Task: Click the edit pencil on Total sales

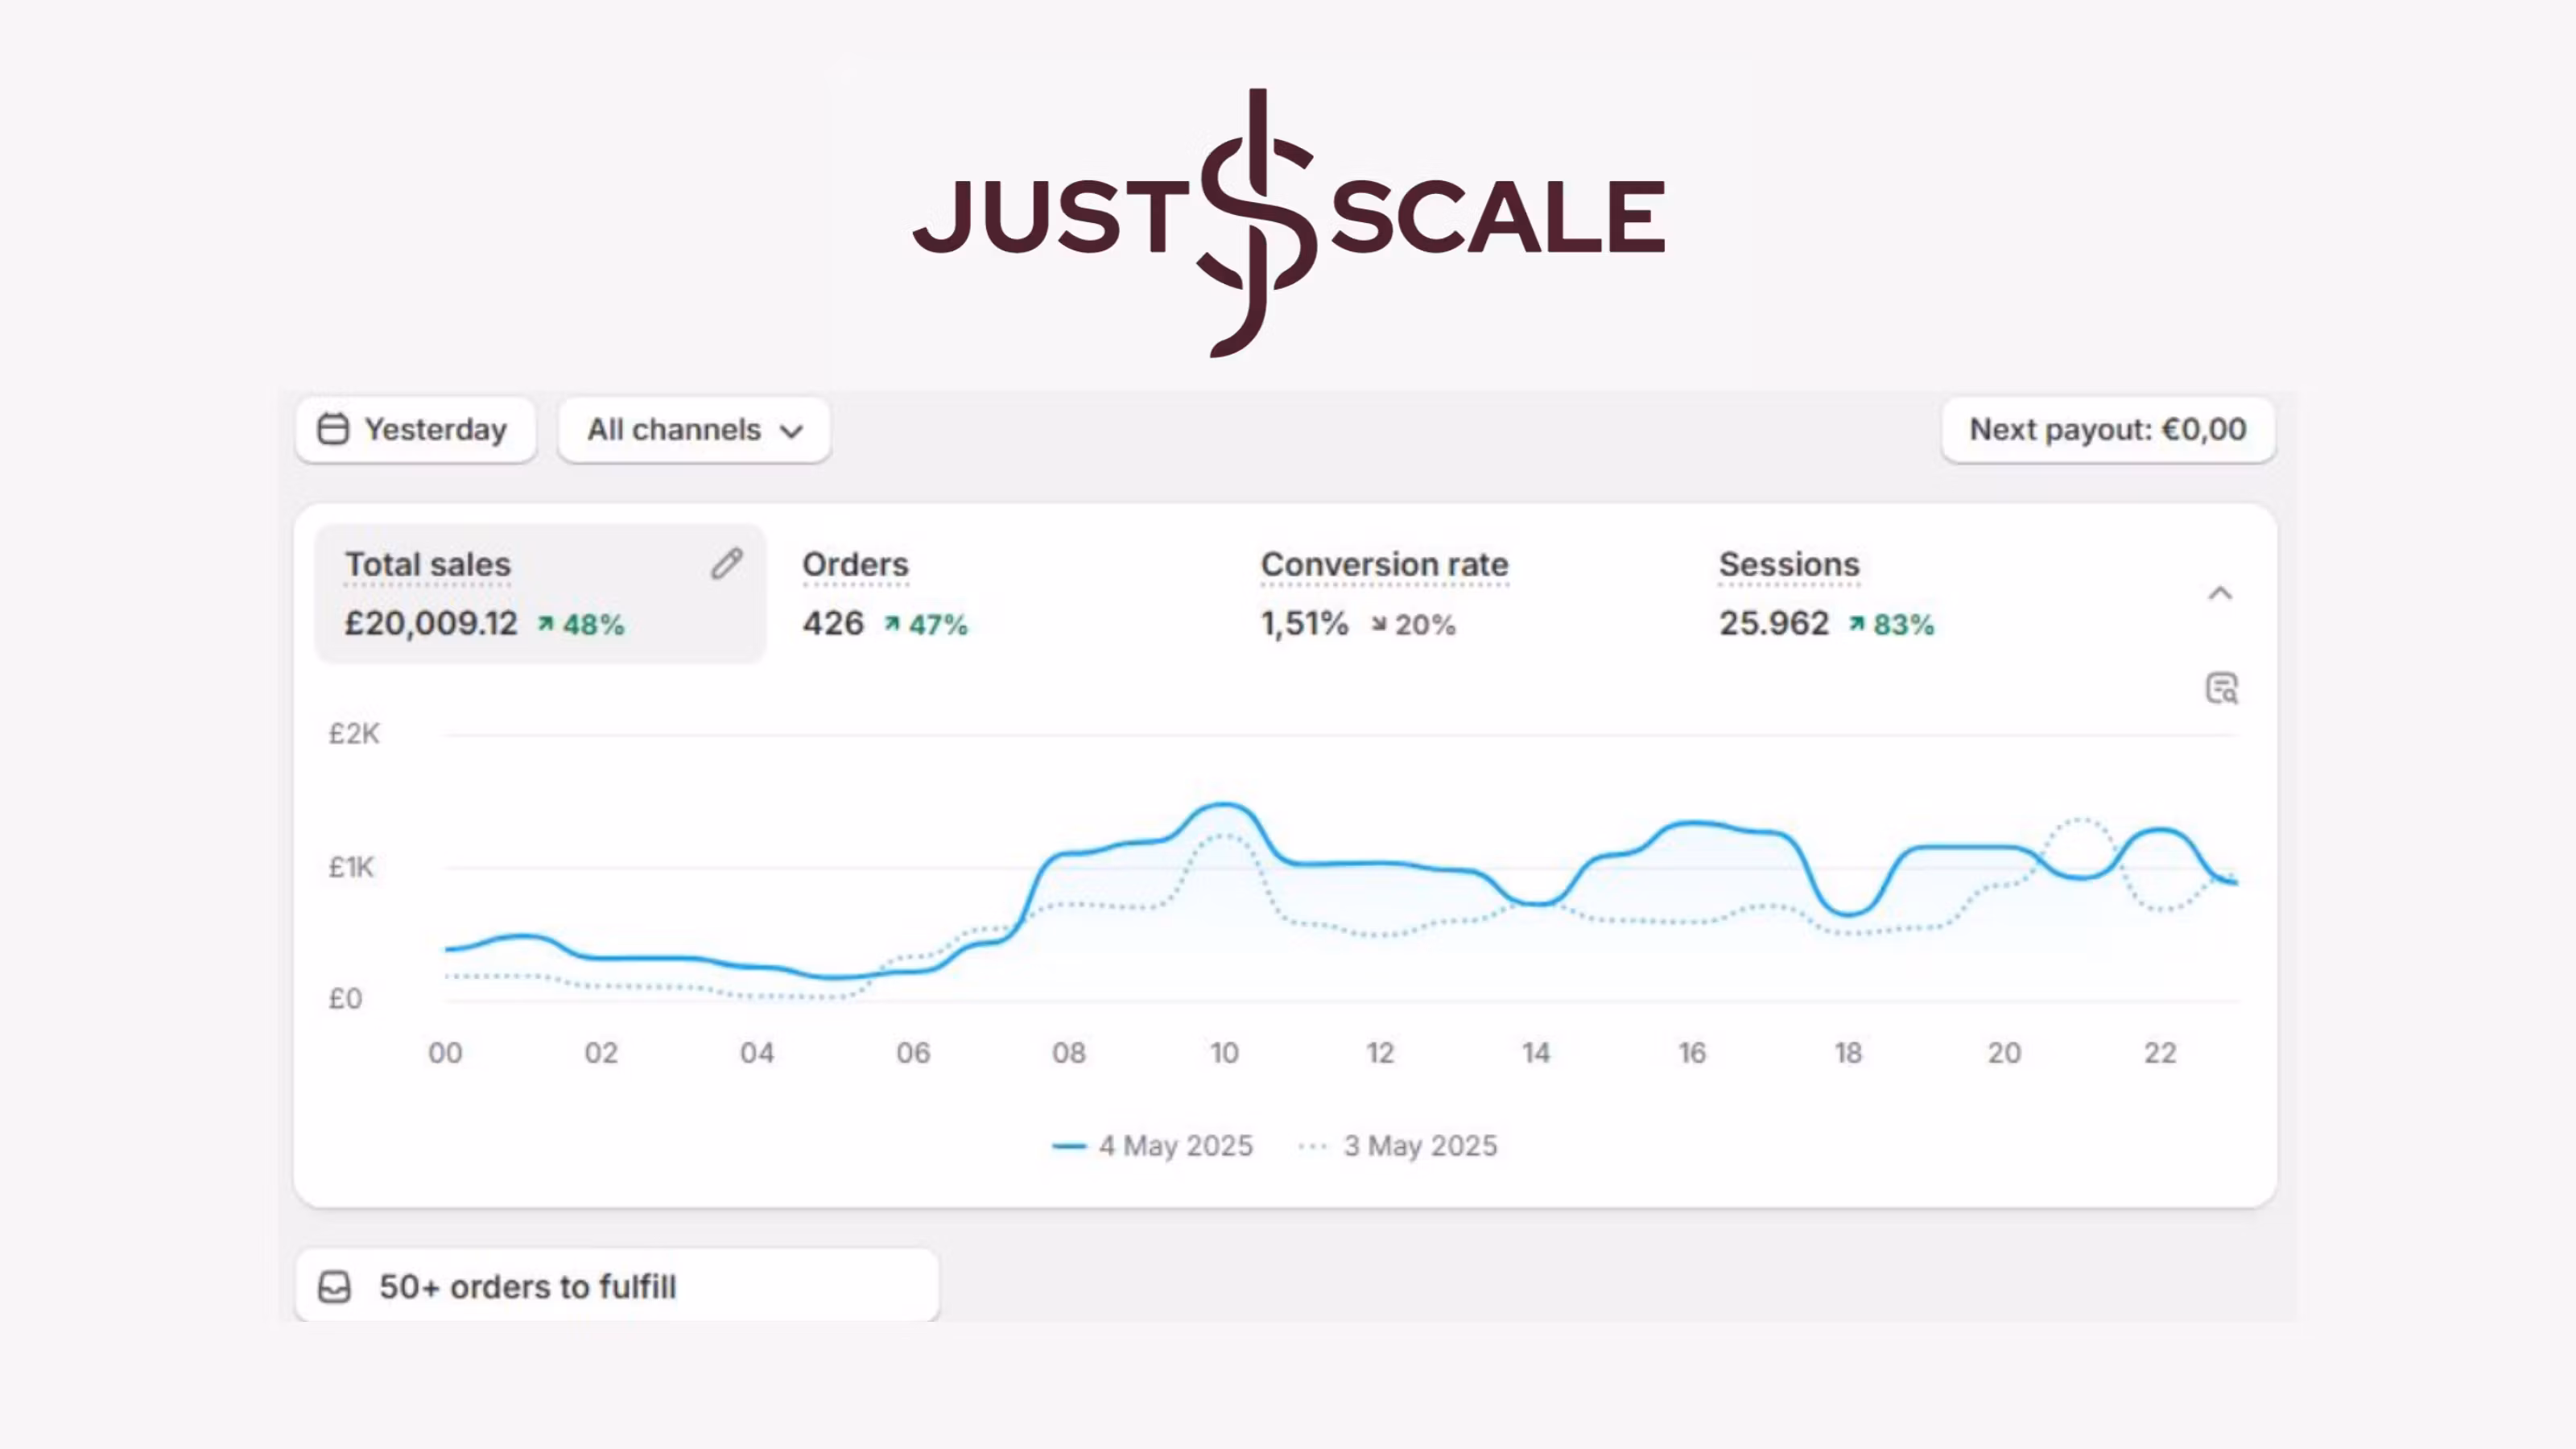Action: 727,564
